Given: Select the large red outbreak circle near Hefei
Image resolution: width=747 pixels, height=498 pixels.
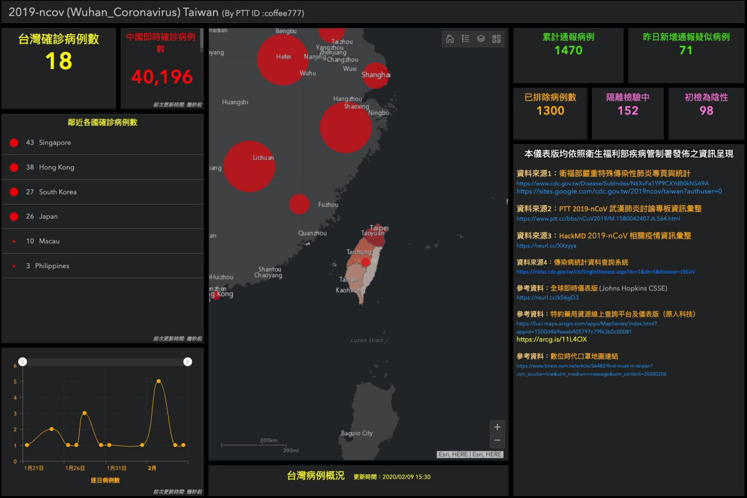Looking at the screenshot, I should coord(281,60).
